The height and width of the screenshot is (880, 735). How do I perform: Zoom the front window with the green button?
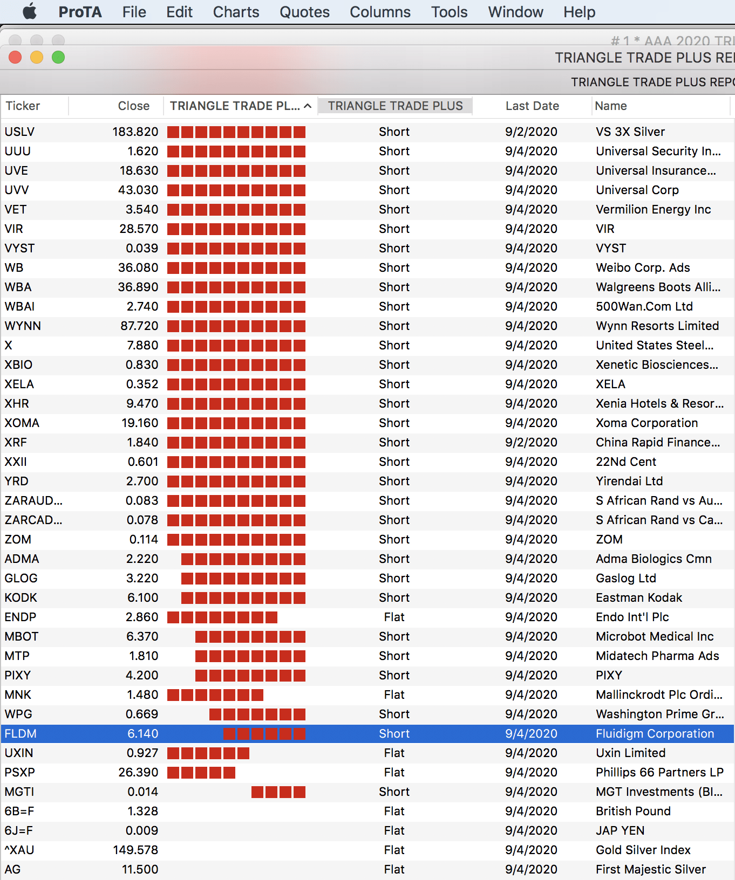click(58, 57)
